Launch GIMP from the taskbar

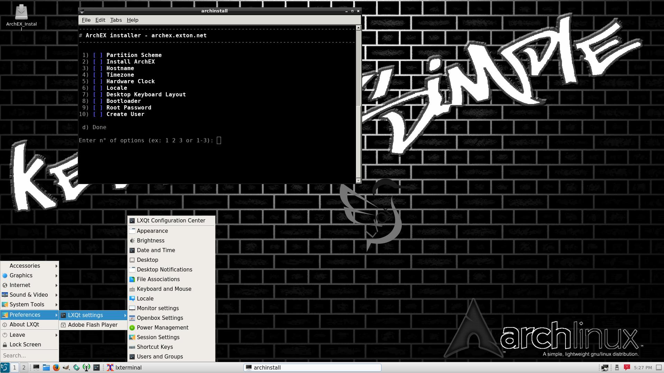66,367
